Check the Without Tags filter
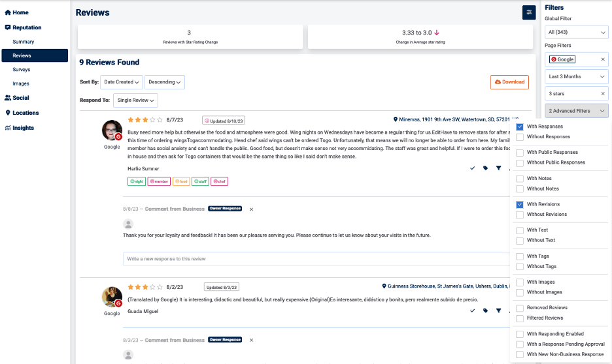612x364 pixels. (x=520, y=267)
